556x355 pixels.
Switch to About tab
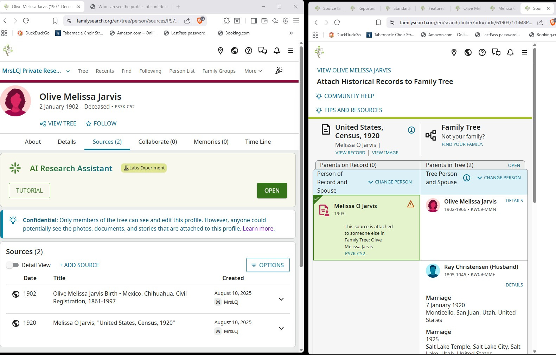pyautogui.click(x=33, y=142)
